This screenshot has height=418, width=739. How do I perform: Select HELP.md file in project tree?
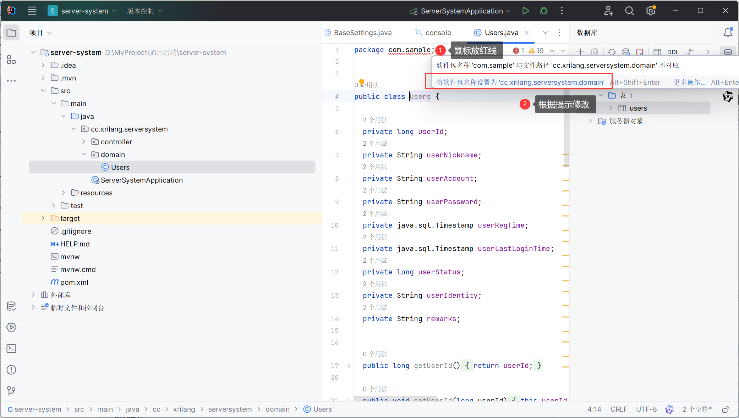tap(75, 244)
